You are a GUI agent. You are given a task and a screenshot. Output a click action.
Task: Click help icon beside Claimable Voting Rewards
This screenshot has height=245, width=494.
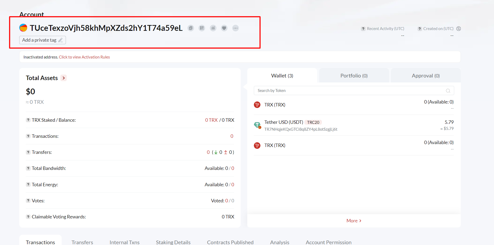click(28, 217)
